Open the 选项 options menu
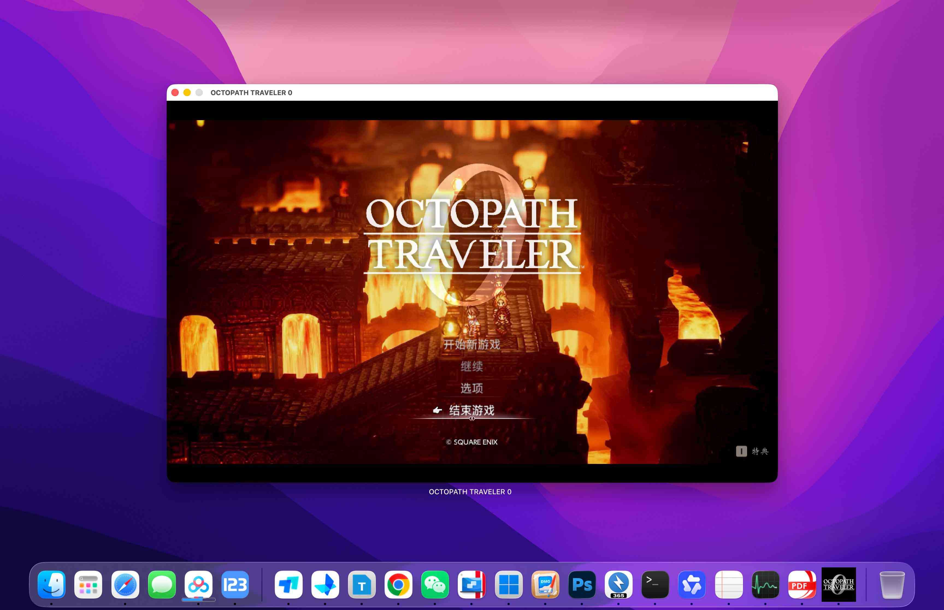Image resolution: width=944 pixels, height=610 pixels. tap(471, 388)
